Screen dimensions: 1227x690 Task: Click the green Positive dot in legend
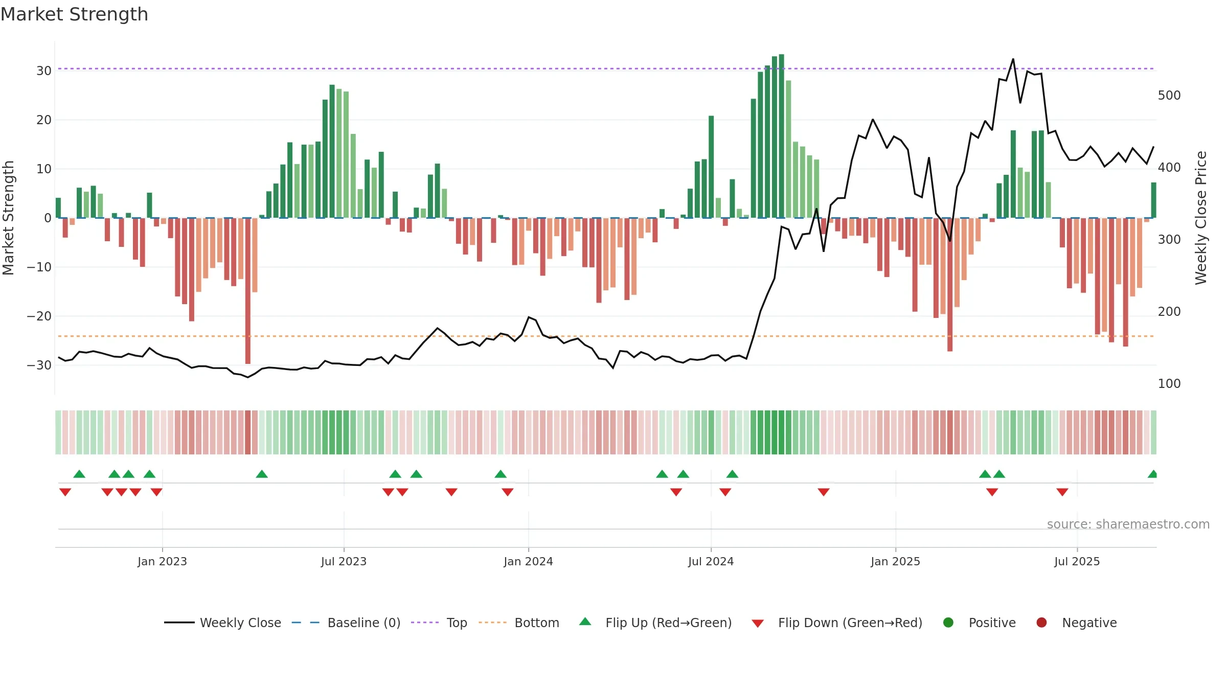[948, 623]
